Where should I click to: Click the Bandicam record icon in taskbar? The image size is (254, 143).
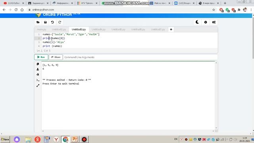click(x=84, y=139)
